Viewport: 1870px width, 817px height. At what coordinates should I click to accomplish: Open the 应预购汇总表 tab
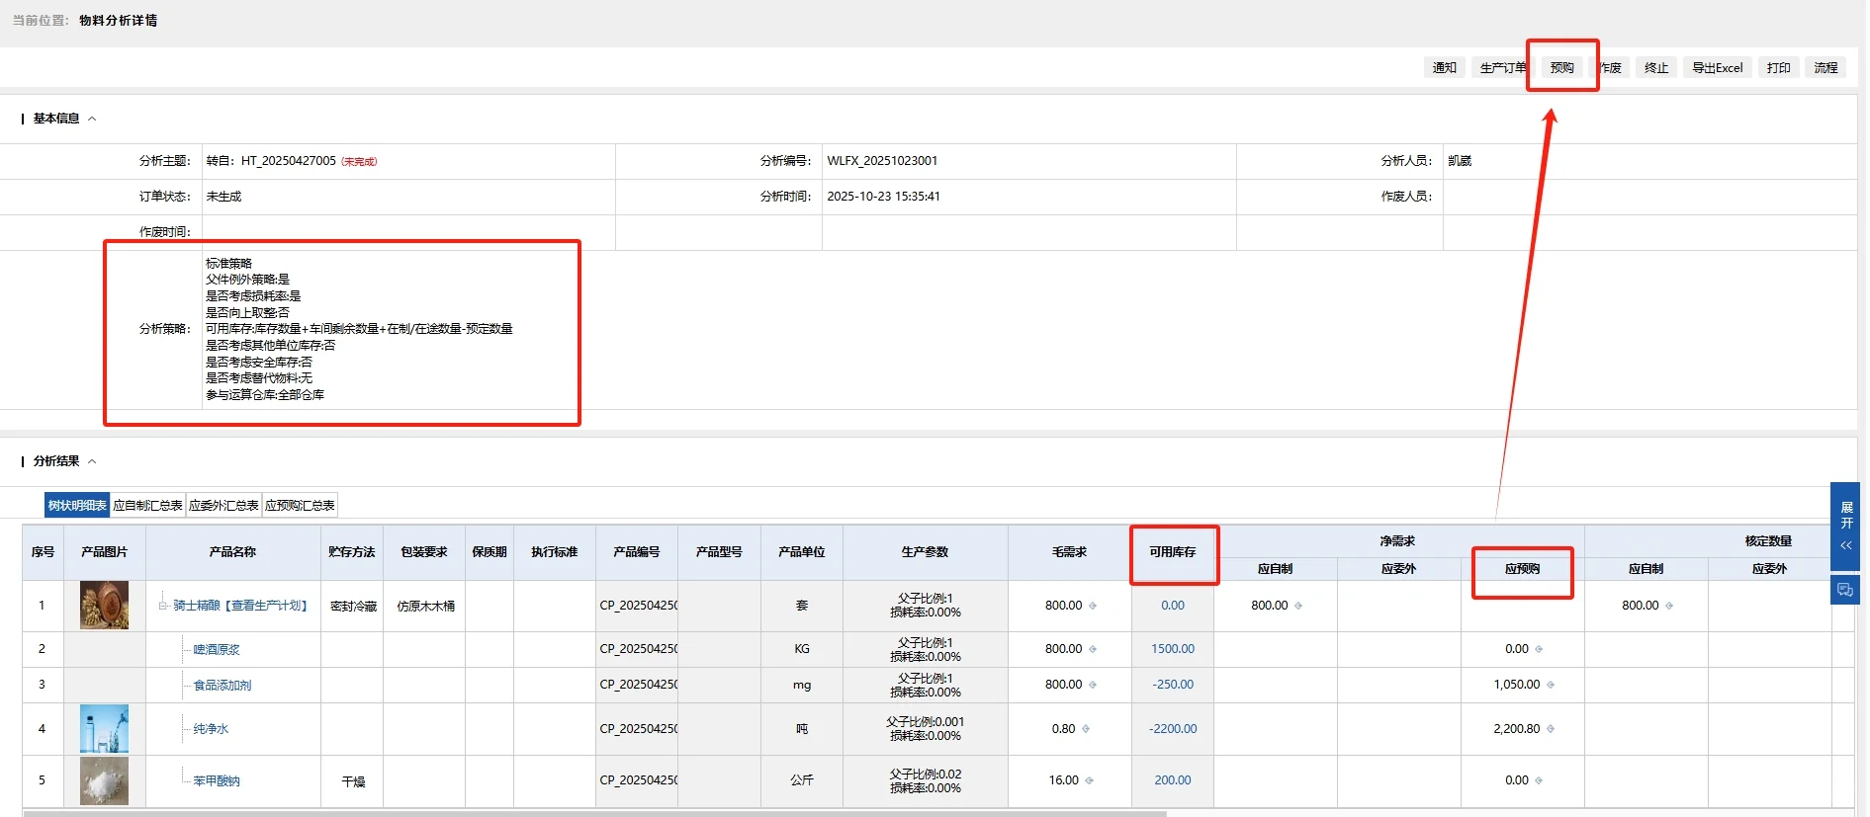coord(300,506)
